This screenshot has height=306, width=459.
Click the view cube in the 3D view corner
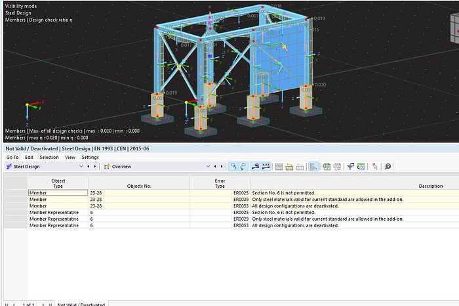click(454, 28)
